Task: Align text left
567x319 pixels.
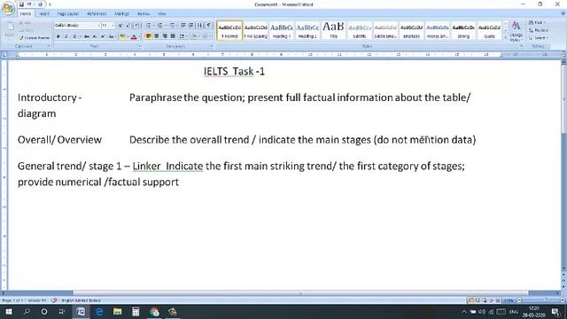Action: (x=148, y=36)
